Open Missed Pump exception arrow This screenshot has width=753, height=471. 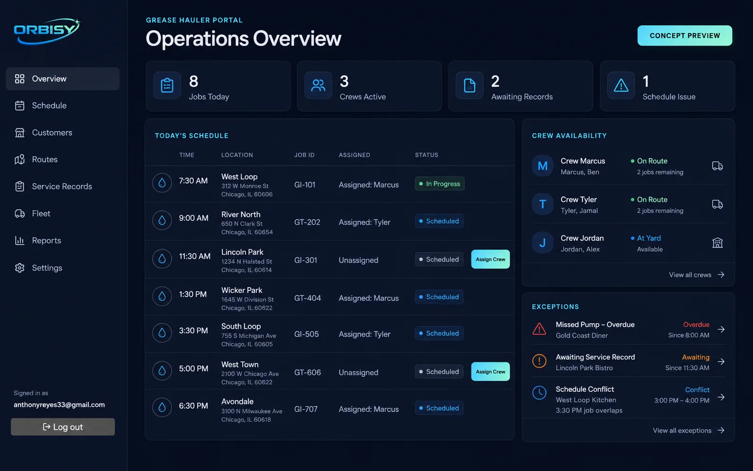721,330
